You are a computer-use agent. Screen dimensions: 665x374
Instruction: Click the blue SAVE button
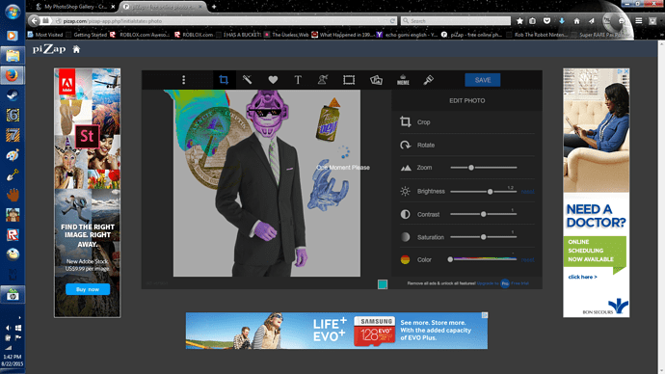[483, 80]
